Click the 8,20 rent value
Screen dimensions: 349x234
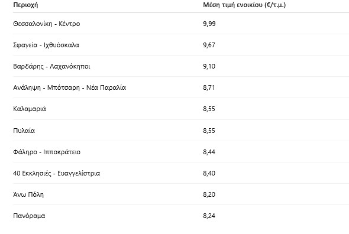(209, 194)
